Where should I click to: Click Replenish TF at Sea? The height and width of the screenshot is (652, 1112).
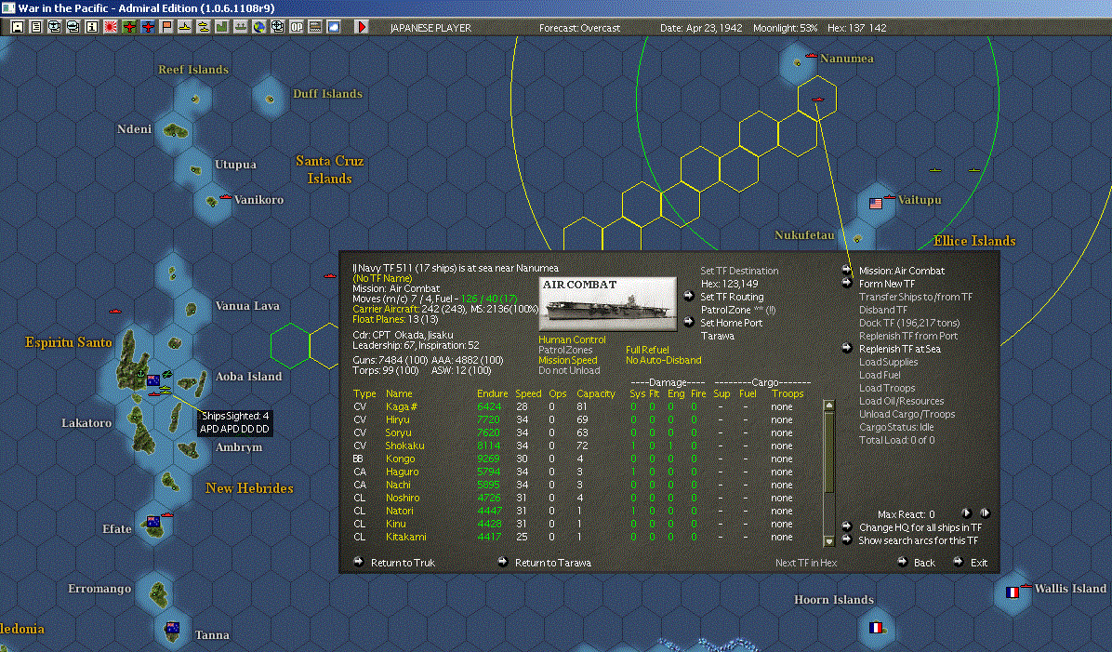(x=899, y=349)
